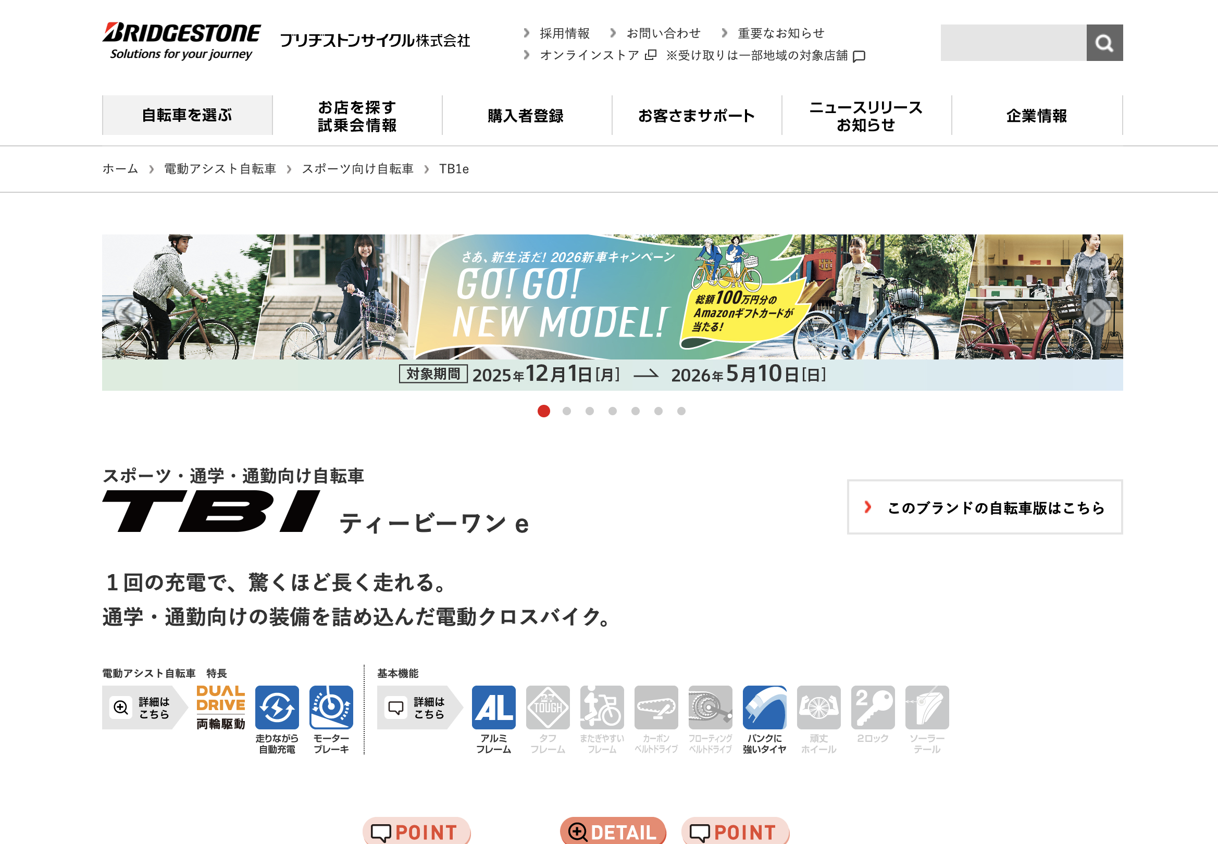Image resolution: width=1218 pixels, height=844 pixels.
Task: Open the 企業情報 menu item
Action: (x=1036, y=115)
